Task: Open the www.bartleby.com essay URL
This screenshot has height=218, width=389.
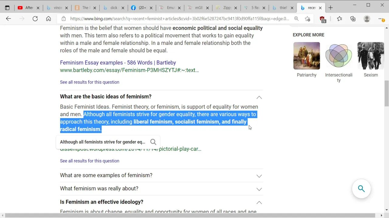Action: point(129,70)
